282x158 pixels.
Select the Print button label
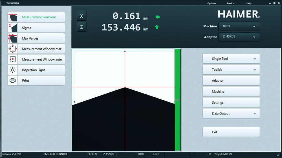[26, 81]
